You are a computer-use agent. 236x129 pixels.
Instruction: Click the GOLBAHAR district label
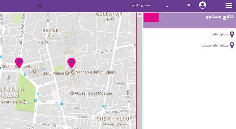(x=109, y=14)
